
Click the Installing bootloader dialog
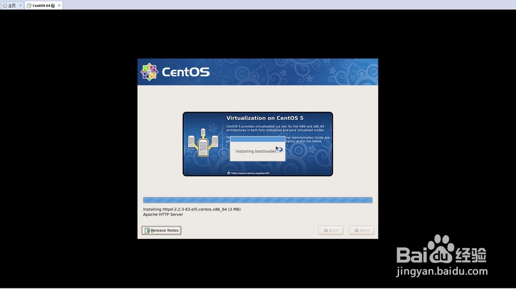(257, 149)
